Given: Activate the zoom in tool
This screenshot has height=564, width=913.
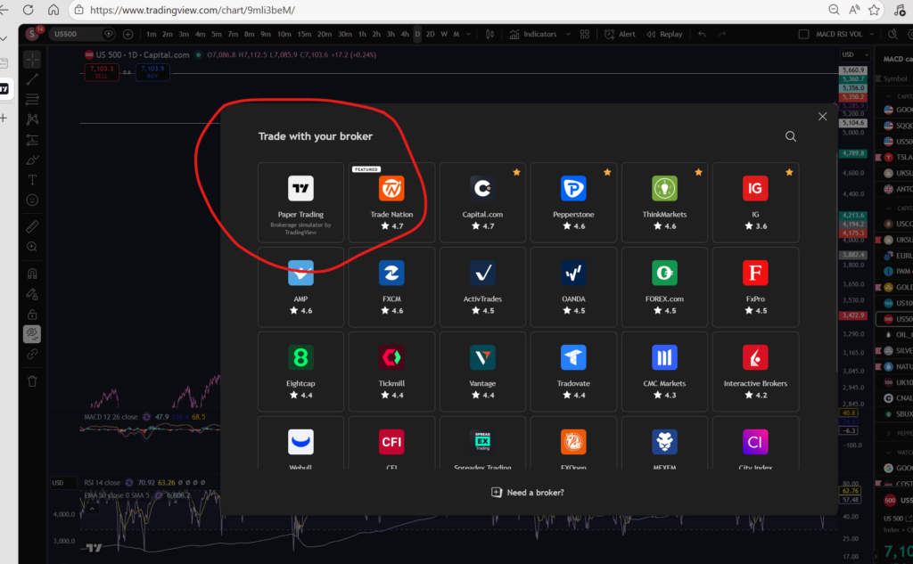Looking at the screenshot, I should tap(32, 247).
